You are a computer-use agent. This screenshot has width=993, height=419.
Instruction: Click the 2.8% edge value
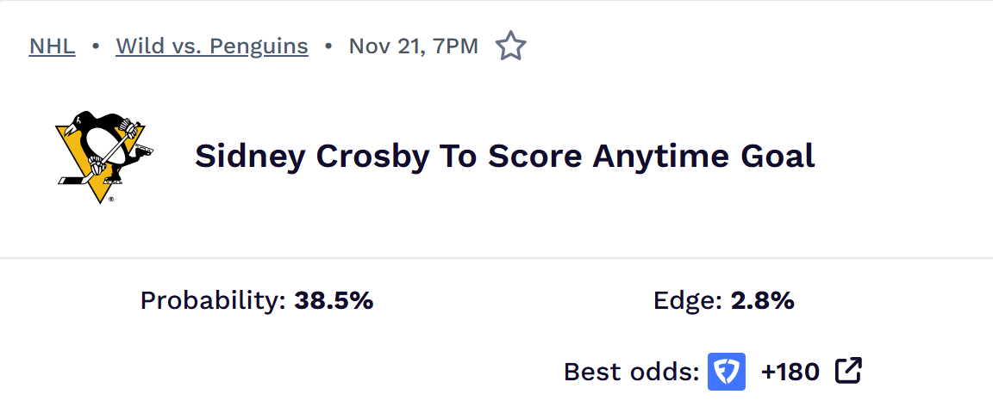click(x=762, y=301)
